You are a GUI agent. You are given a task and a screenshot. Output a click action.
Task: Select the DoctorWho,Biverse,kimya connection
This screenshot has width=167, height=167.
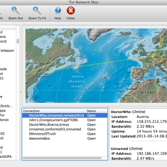(65, 124)
